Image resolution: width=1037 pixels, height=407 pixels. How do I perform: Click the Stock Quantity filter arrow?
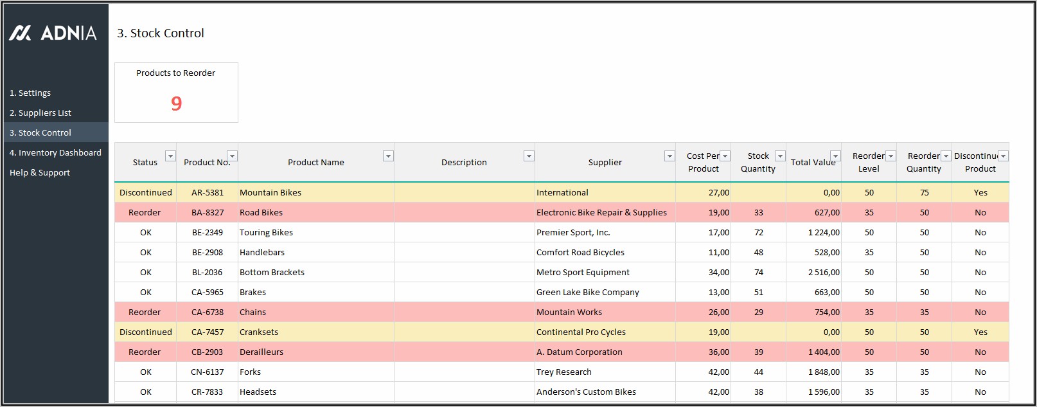pyautogui.click(x=779, y=156)
